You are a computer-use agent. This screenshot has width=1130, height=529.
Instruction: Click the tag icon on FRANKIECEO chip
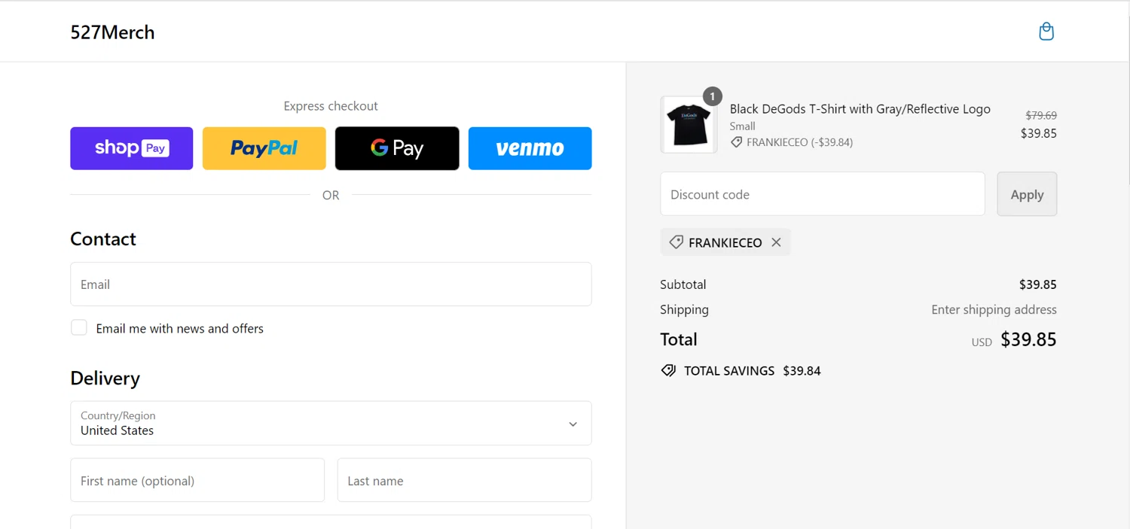tap(676, 242)
